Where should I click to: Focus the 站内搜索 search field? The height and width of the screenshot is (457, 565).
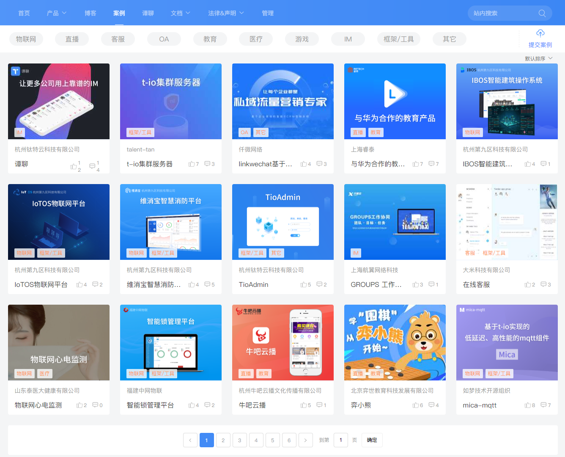click(510, 13)
